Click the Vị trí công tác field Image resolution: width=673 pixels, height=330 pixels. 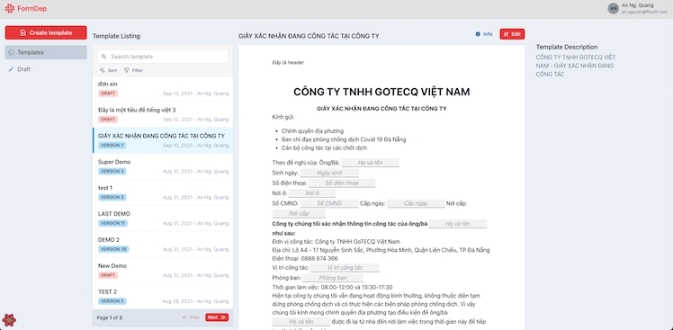coord(345,268)
